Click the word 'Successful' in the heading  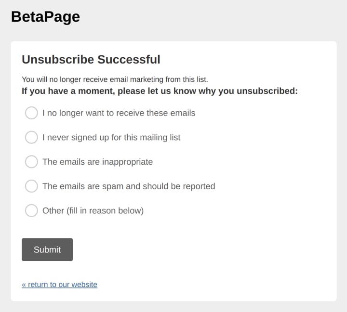[129, 60]
